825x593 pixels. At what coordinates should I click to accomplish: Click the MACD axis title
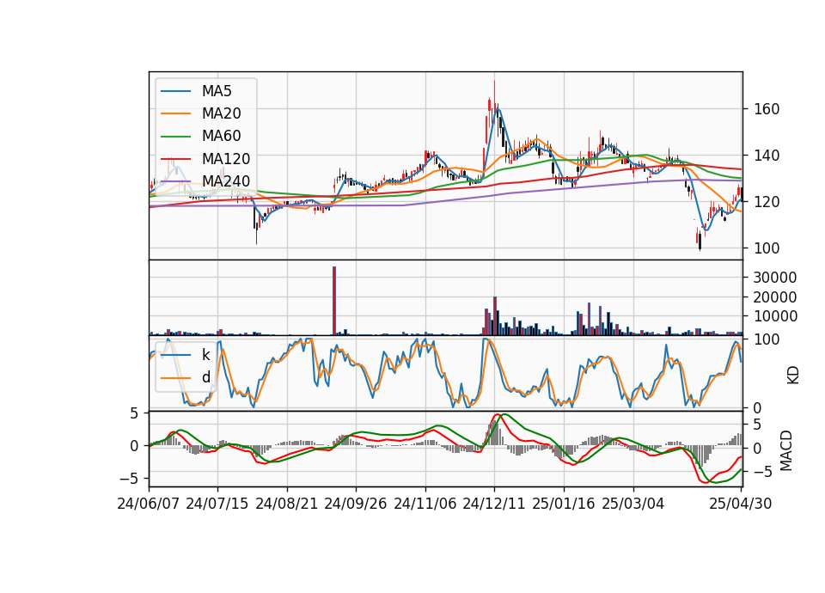click(x=786, y=450)
